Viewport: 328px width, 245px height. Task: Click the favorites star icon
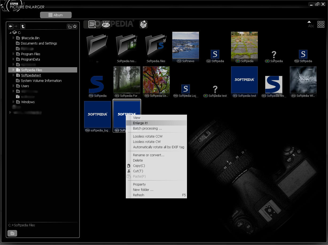point(75,26)
